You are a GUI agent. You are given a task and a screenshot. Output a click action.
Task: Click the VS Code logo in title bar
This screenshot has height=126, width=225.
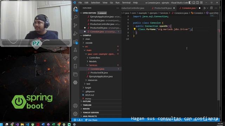tap(74, 2)
